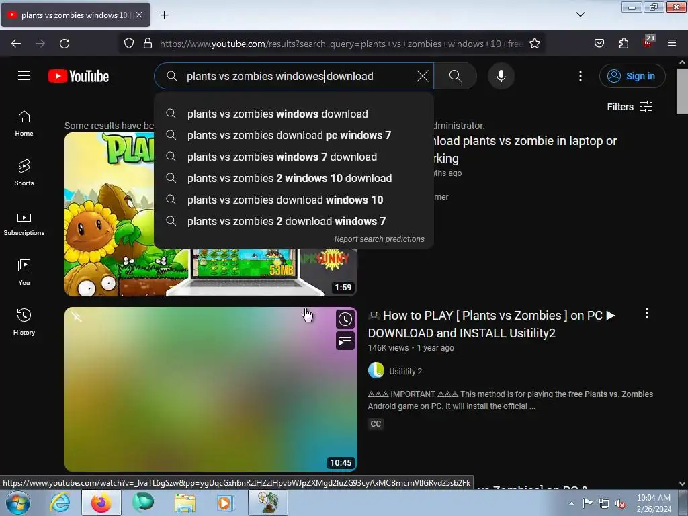Screen dimensions: 688x516
Task: Choose suggestion 'plants vs zombies 2 download windows 7'
Action: tap(294, 221)
